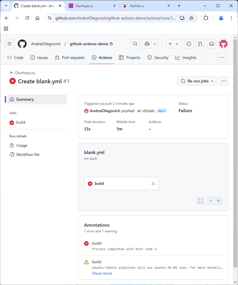238x285 pixels.
Task: Close the DevHops.ru browser tab
Action: 114,6
